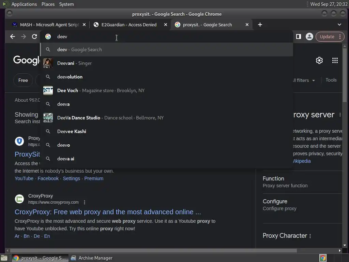Open the Google apps grid

[x=335, y=60]
